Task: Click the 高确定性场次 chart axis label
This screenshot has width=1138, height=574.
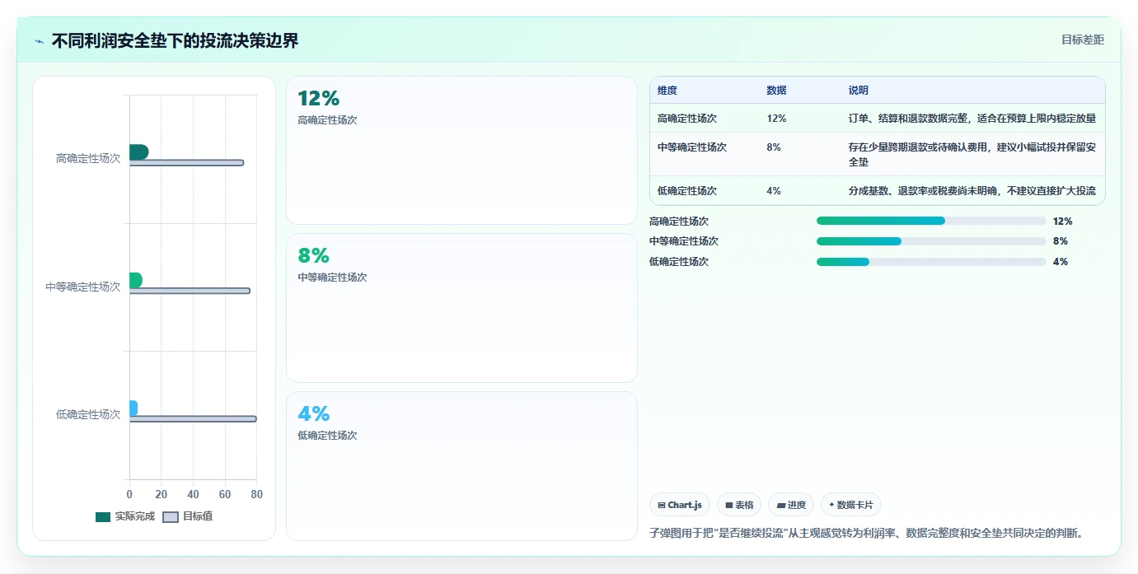Action: pos(88,159)
